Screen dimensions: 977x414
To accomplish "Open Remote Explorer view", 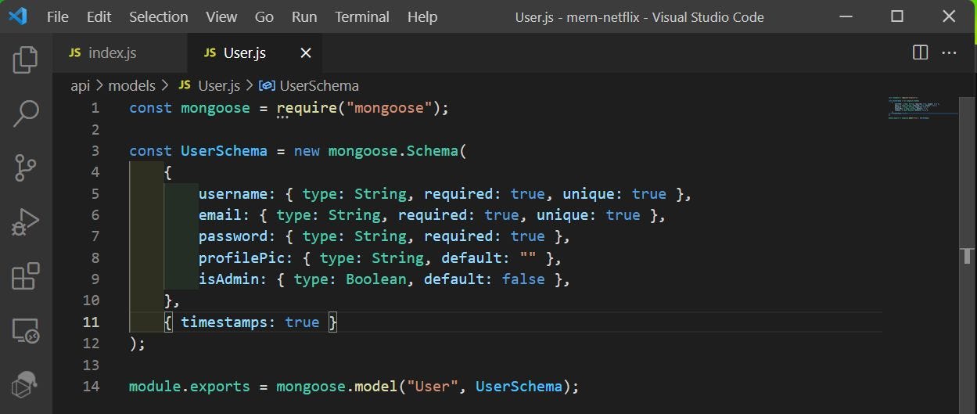I will click(26, 331).
